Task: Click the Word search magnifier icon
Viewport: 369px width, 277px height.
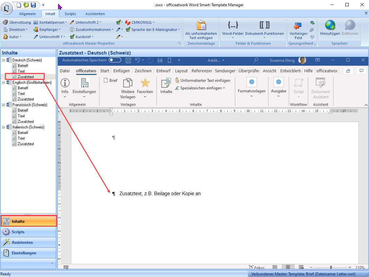Action: click(256, 60)
